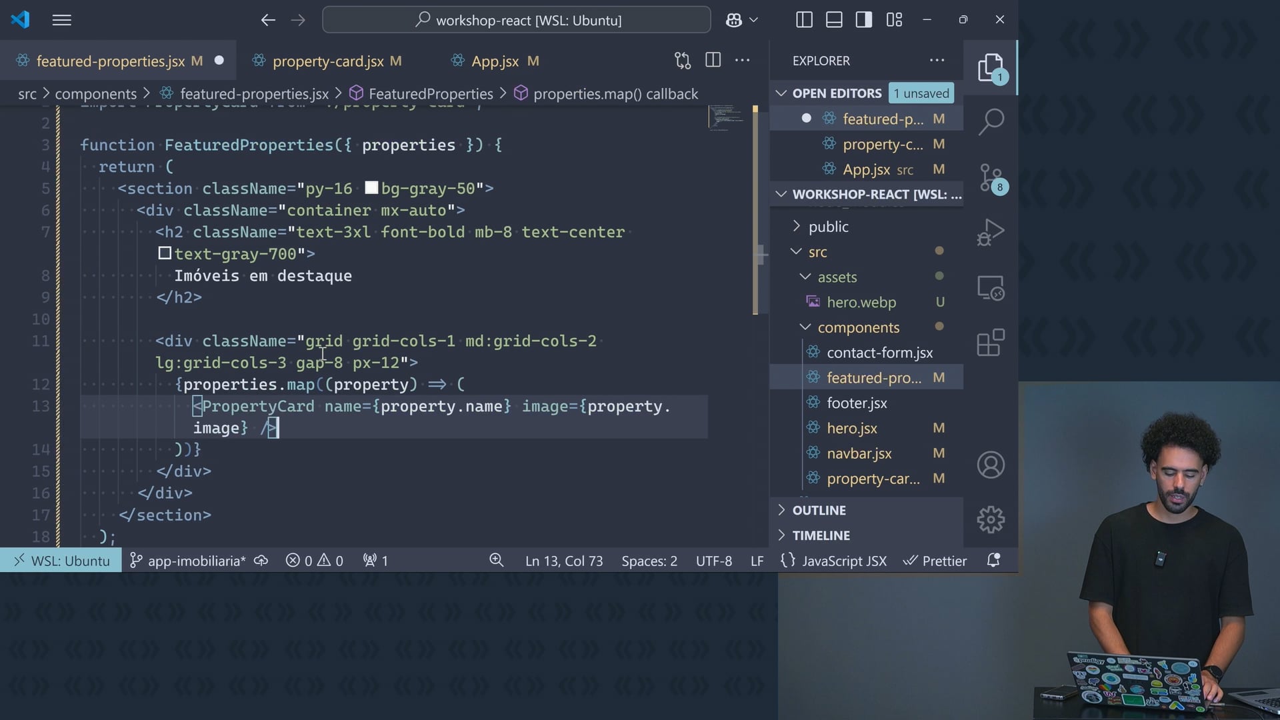Toggle the bottom panel layout button

coord(834,20)
